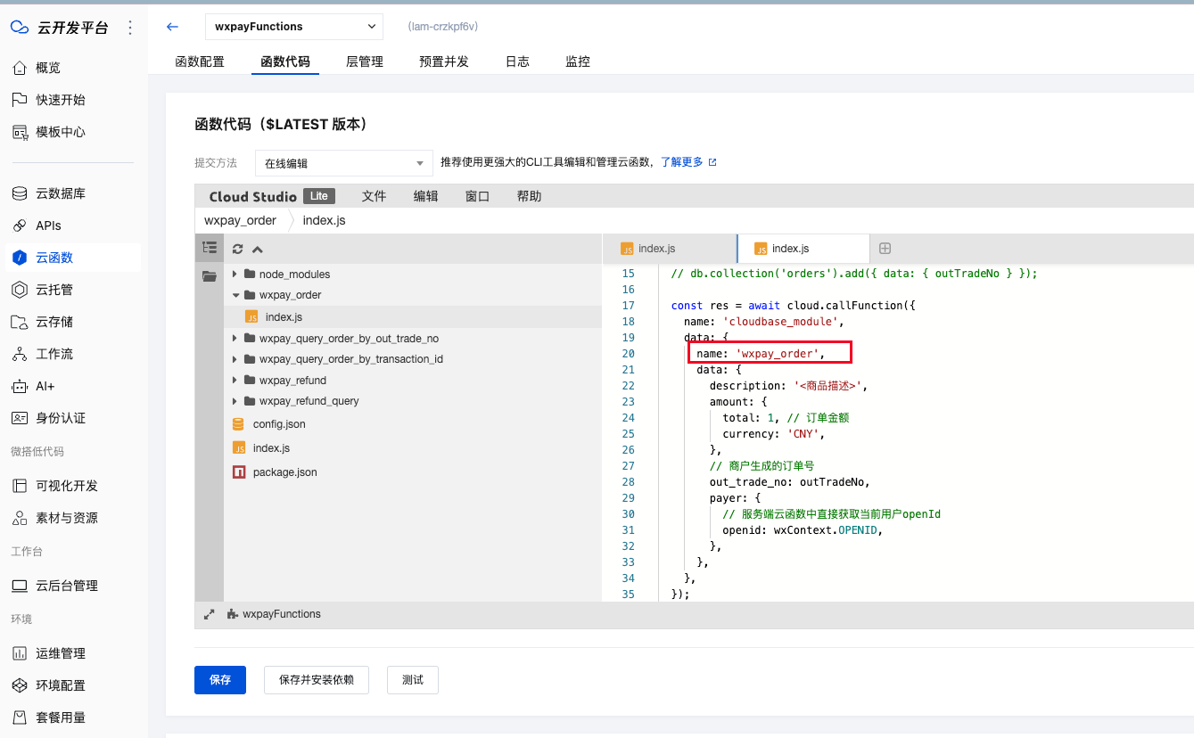The height and width of the screenshot is (738, 1194).
Task: Open the wxpayFunctions function dropdown
Action: 294,27
